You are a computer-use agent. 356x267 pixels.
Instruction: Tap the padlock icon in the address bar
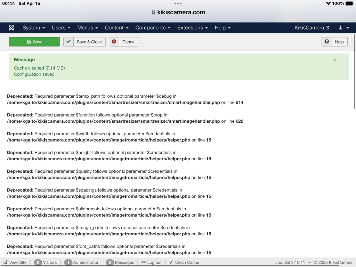(153, 12)
